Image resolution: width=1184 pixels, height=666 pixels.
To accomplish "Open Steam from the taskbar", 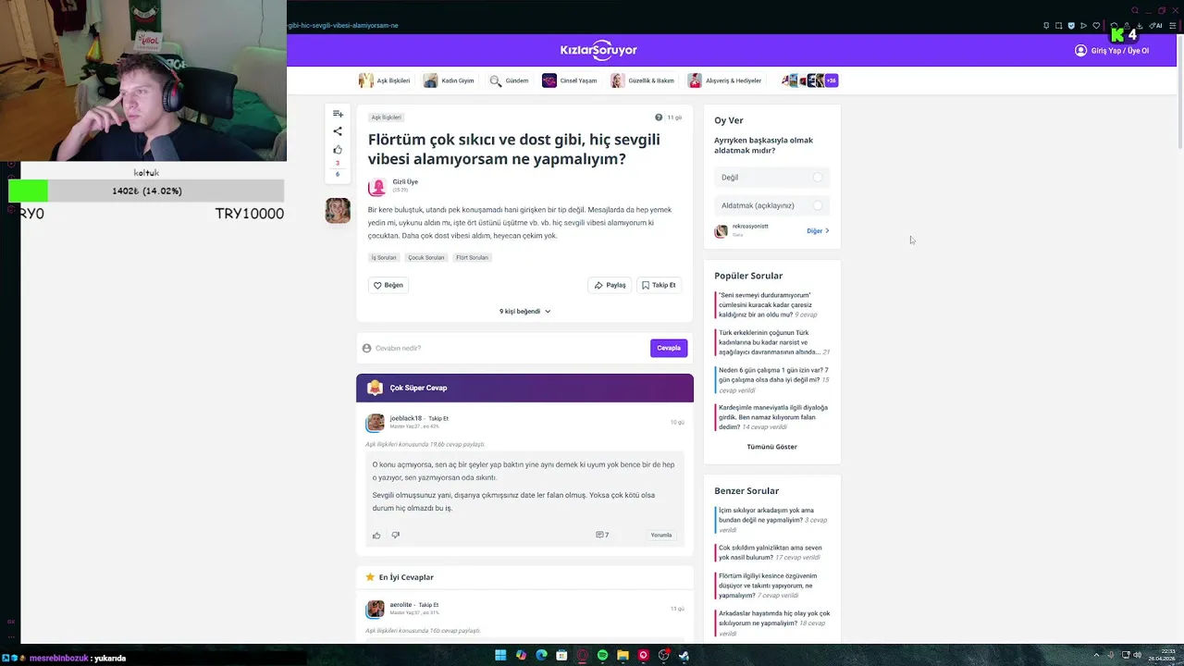I will click(x=684, y=655).
